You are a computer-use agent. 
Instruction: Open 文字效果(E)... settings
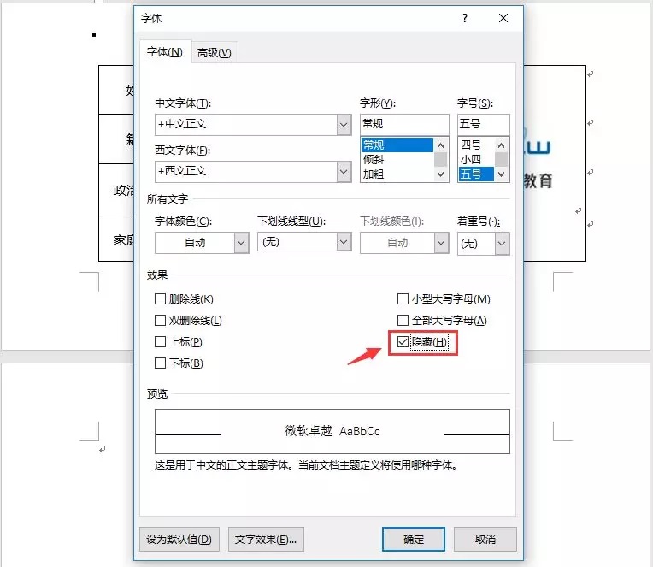[x=266, y=539]
